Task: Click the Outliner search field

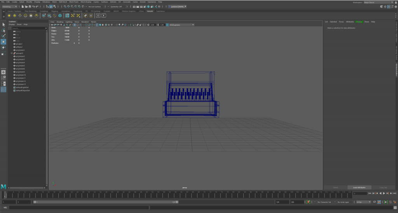Action: [27, 28]
